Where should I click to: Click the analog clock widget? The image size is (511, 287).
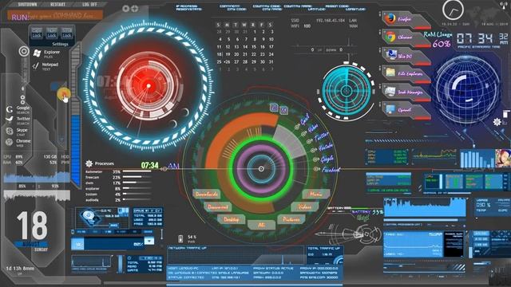pyautogui.click(x=453, y=10)
